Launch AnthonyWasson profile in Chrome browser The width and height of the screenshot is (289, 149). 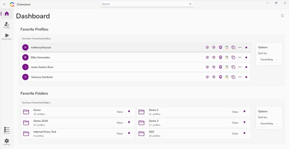pos(207,47)
